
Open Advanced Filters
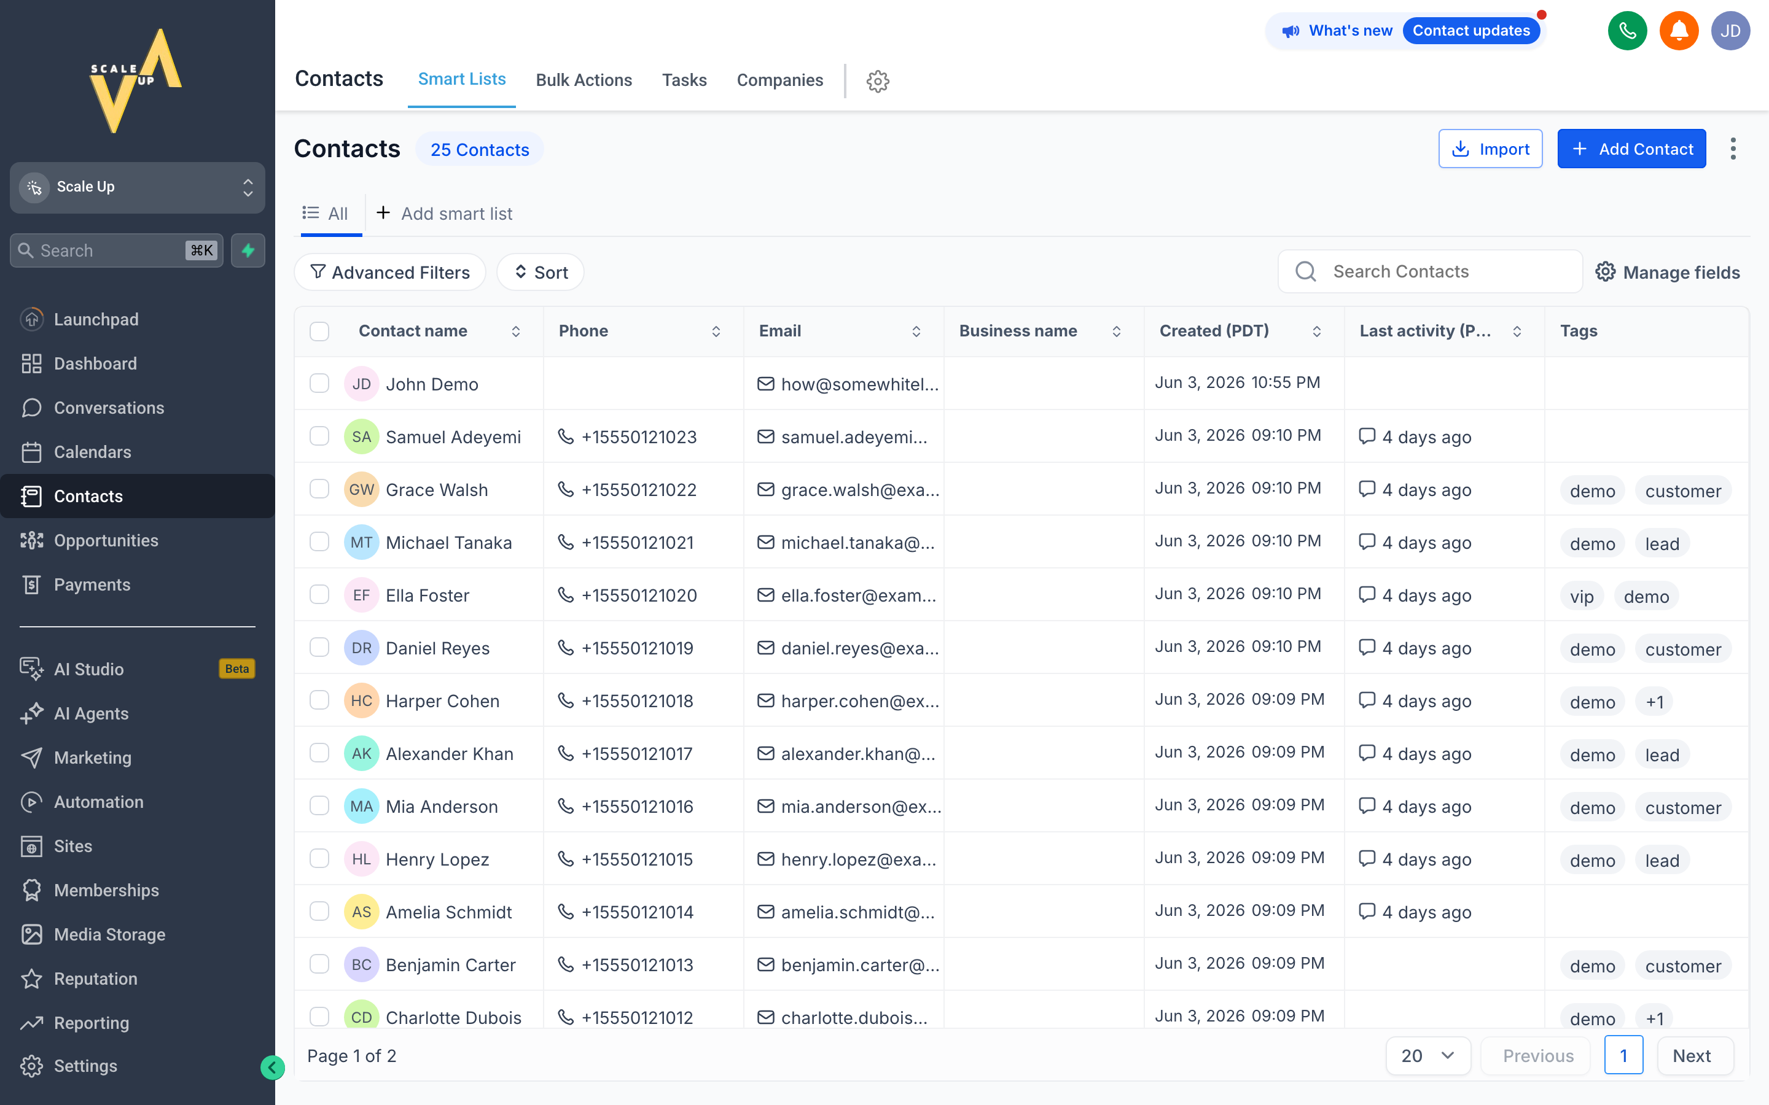(x=389, y=272)
